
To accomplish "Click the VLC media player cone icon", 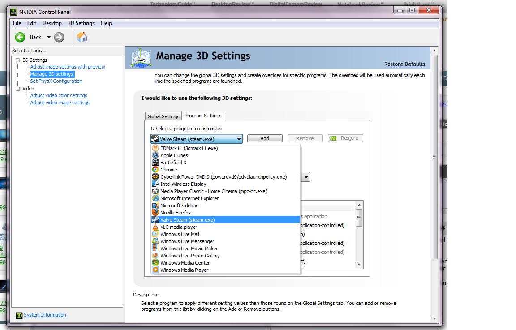I will (x=155, y=227).
